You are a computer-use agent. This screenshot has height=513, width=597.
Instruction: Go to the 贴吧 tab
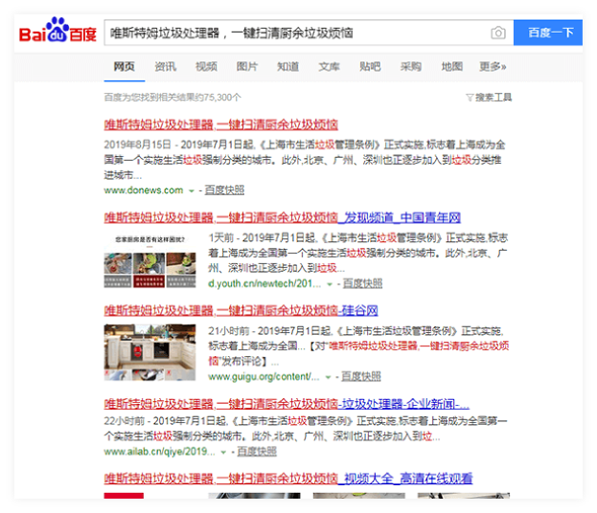tap(370, 67)
